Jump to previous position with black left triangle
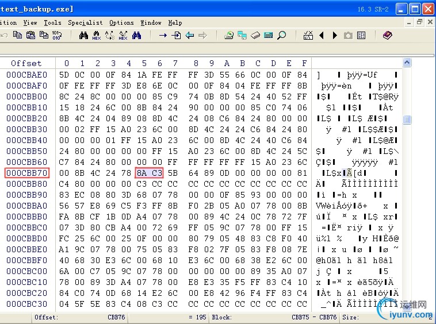The width and height of the screenshot is (436, 324). [x=322, y=35]
